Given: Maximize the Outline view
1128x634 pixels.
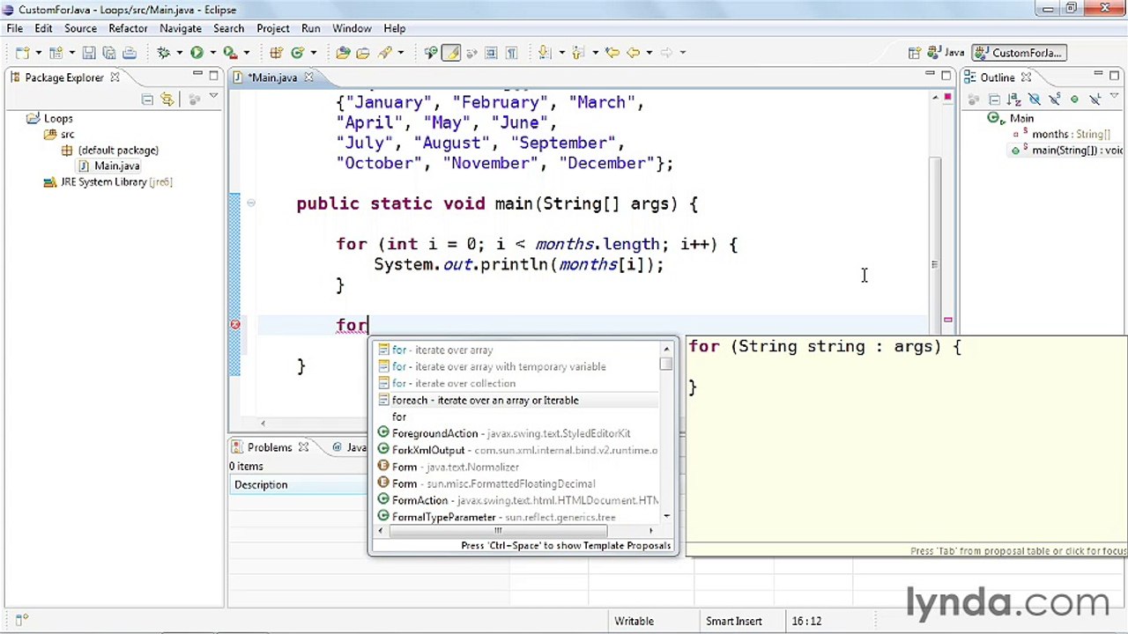Looking at the screenshot, I should click(x=1115, y=76).
